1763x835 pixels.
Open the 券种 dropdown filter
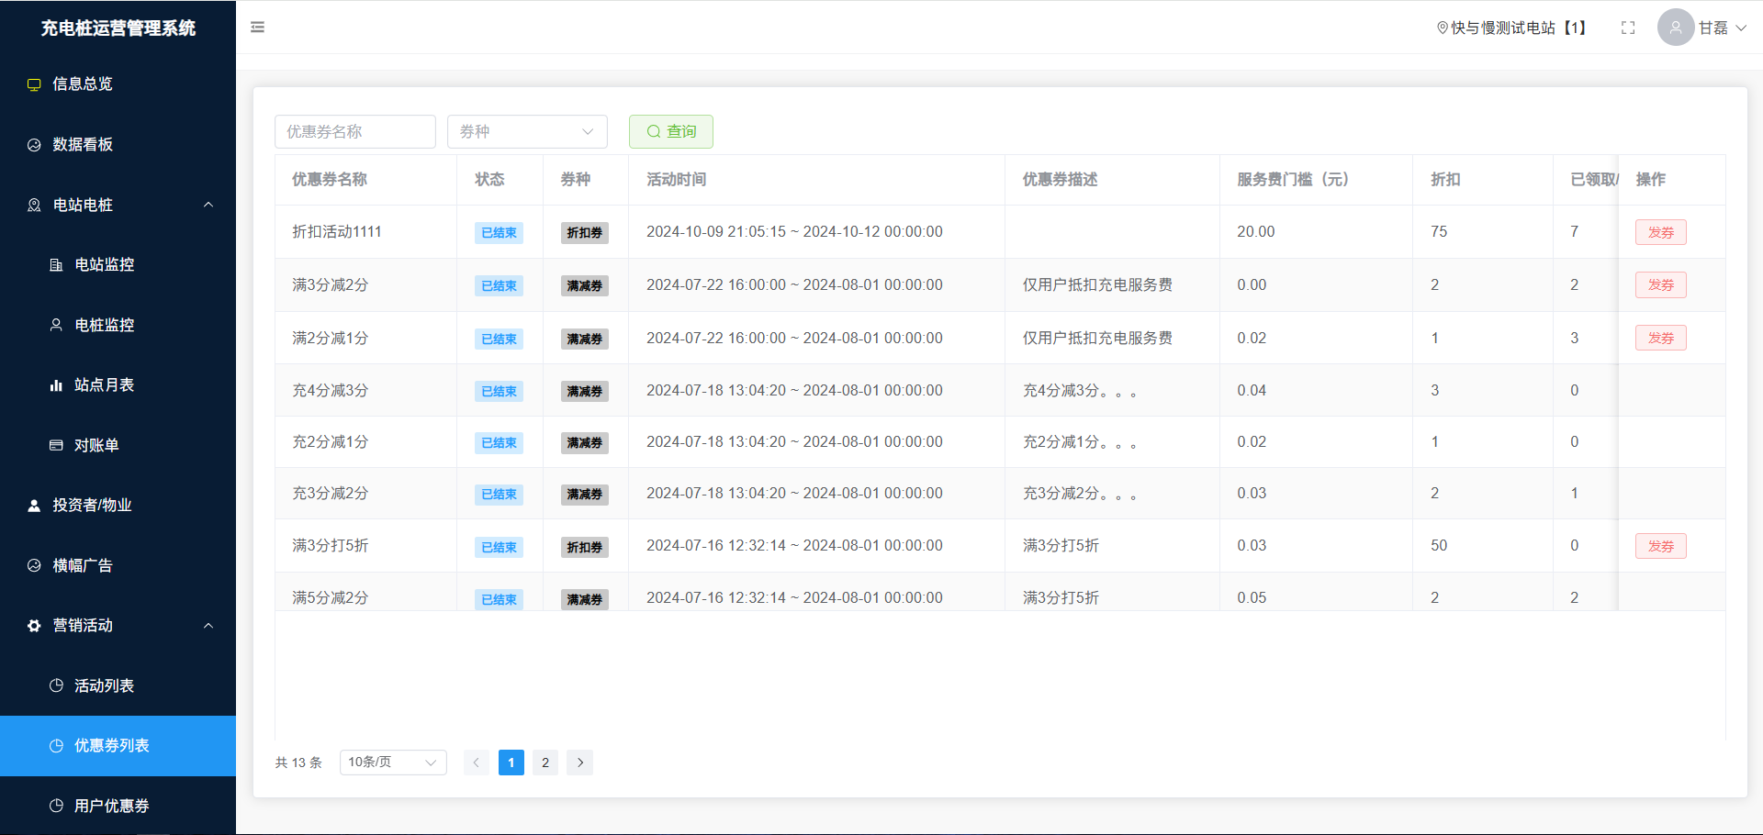tap(527, 131)
